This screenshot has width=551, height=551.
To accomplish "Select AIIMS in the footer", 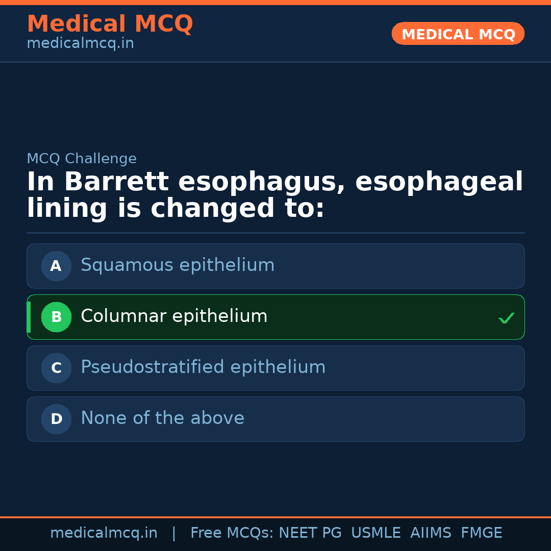I will 431,533.
